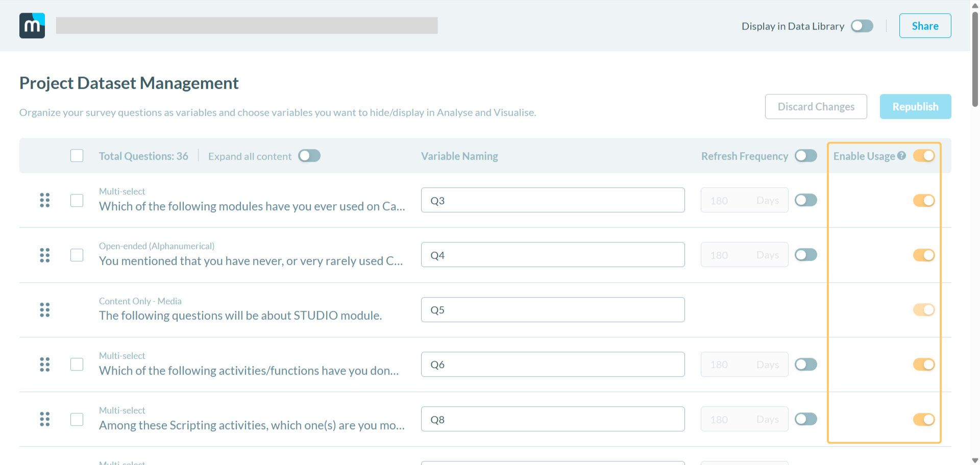The height and width of the screenshot is (465, 980).
Task: Enable refresh frequency toggle for Q8
Action: (x=805, y=419)
